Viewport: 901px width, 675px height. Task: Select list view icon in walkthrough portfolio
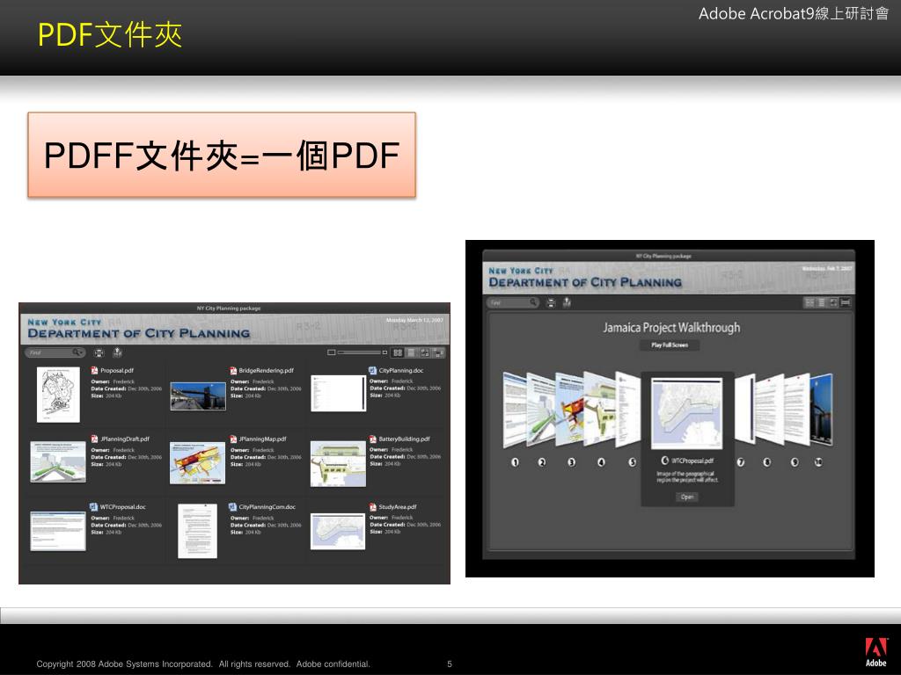[x=822, y=302]
